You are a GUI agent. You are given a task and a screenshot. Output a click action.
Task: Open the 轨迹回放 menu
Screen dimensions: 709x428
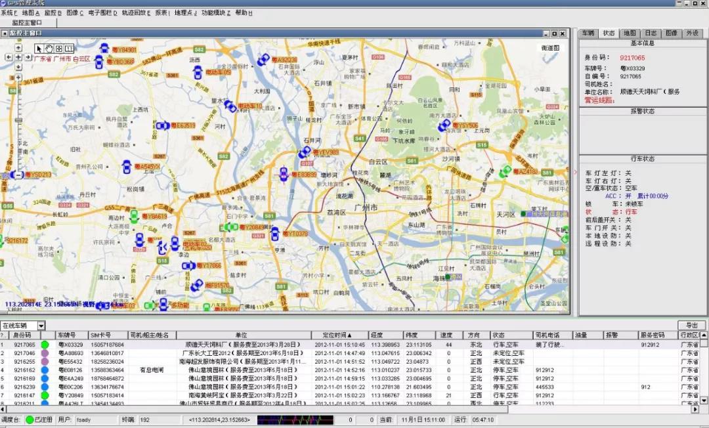pos(135,12)
